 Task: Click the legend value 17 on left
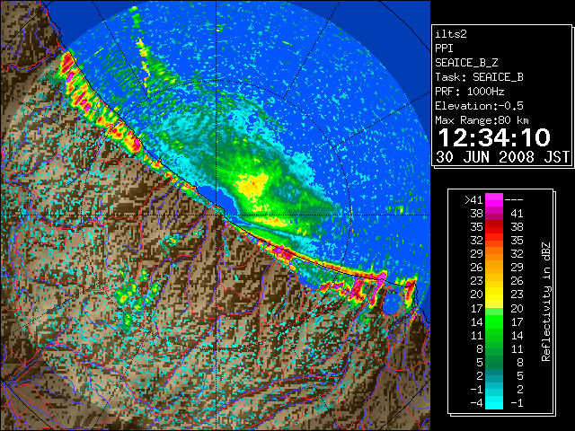(x=476, y=308)
